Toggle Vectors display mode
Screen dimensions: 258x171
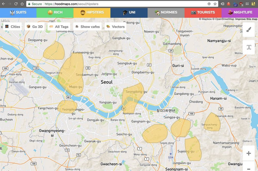pyautogui.click(x=116, y=27)
